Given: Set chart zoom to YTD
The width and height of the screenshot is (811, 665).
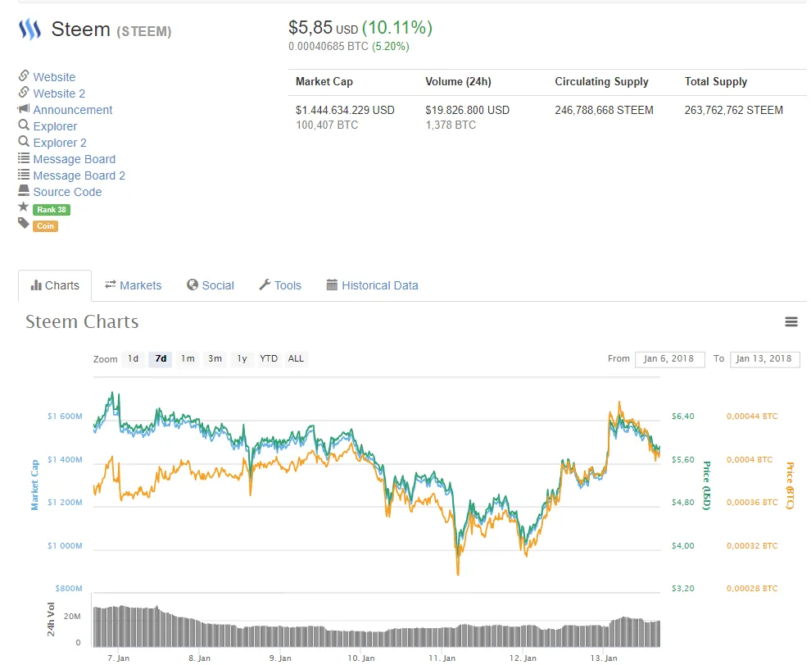Looking at the screenshot, I should pos(269,359).
